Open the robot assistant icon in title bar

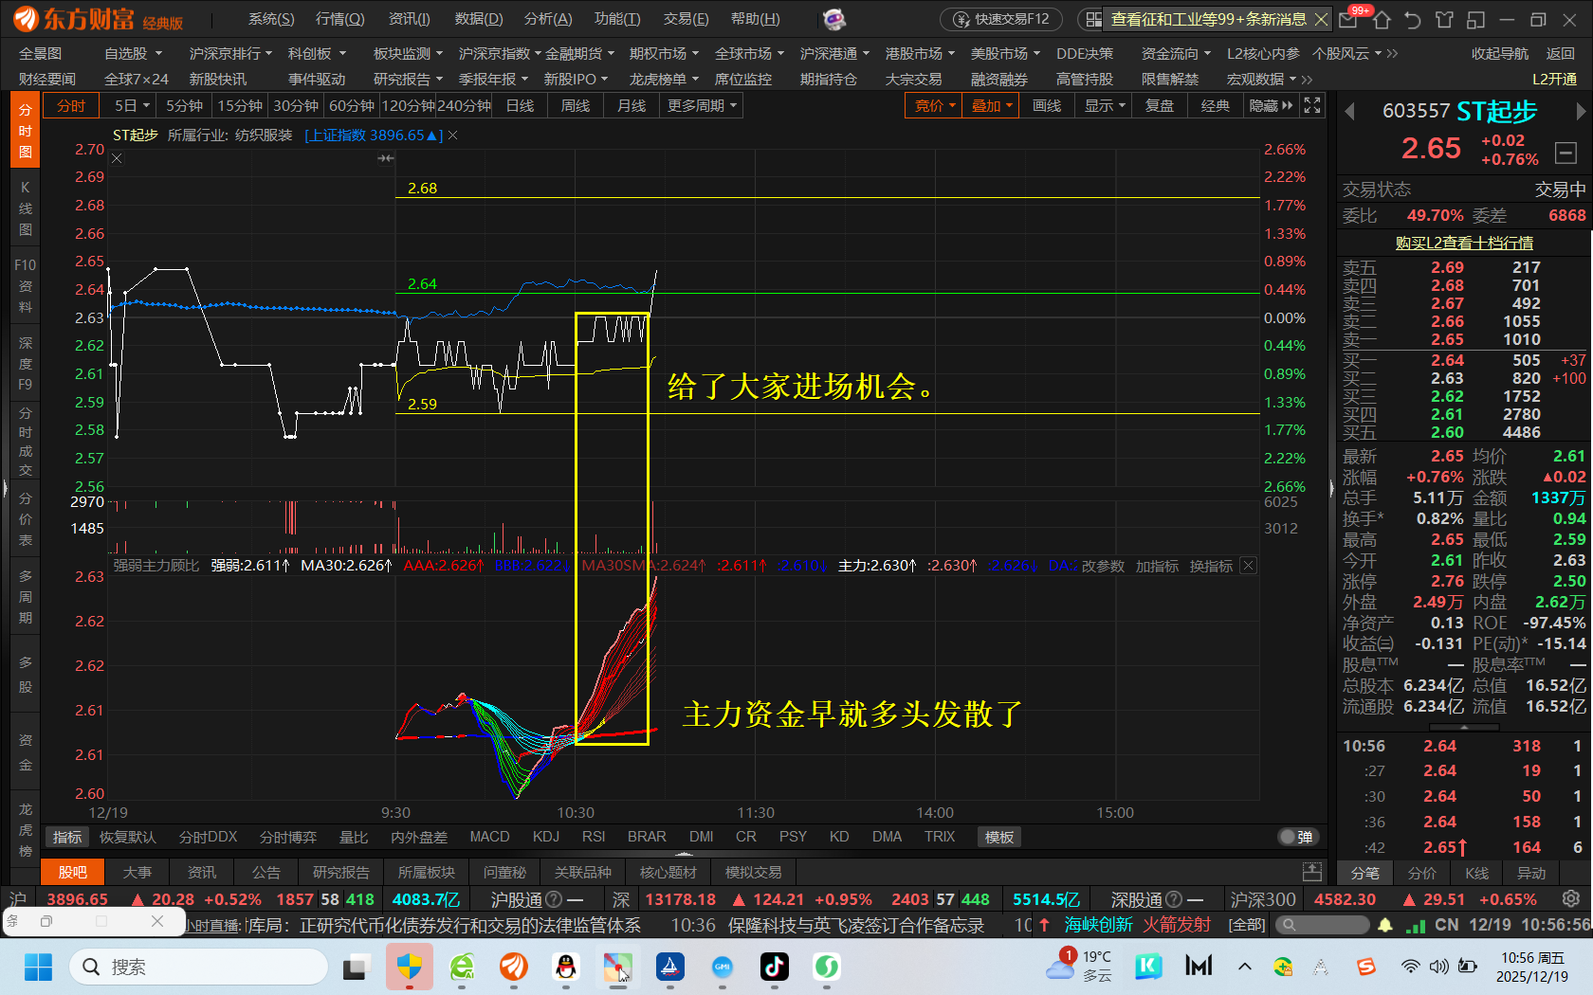click(833, 19)
